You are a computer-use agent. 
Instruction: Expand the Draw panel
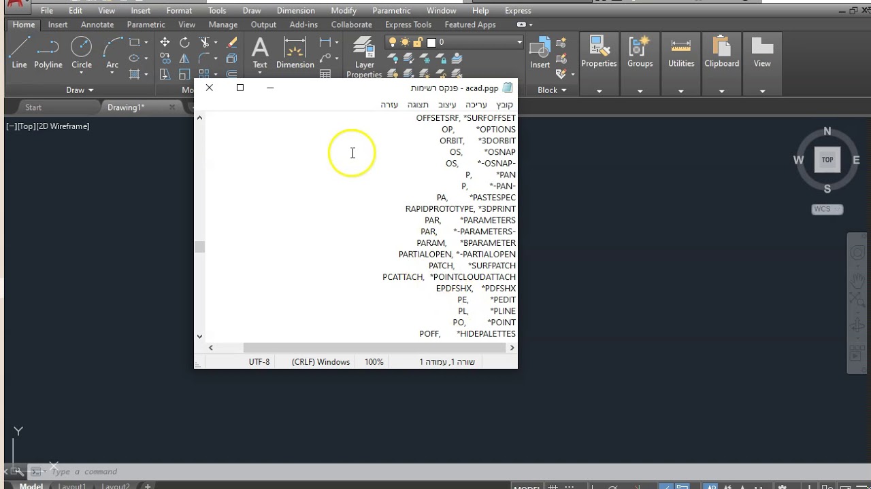[80, 90]
